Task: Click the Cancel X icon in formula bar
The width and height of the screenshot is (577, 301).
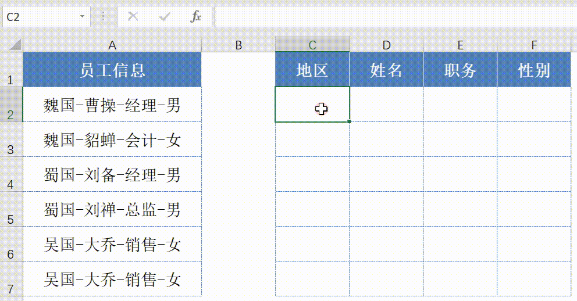Action: pos(133,17)
